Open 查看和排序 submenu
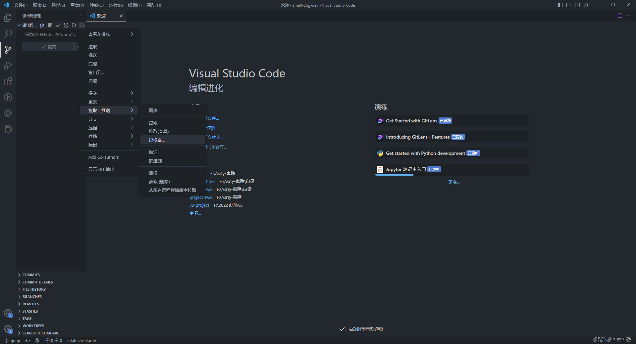 click(109, 34)
